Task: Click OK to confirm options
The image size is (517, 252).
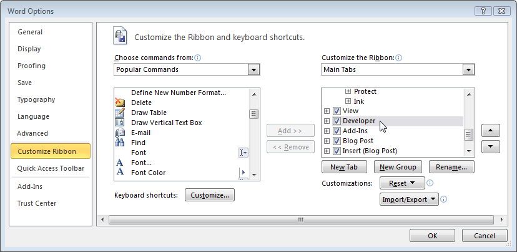Action: pyautogui.click(x=432, y=236)
